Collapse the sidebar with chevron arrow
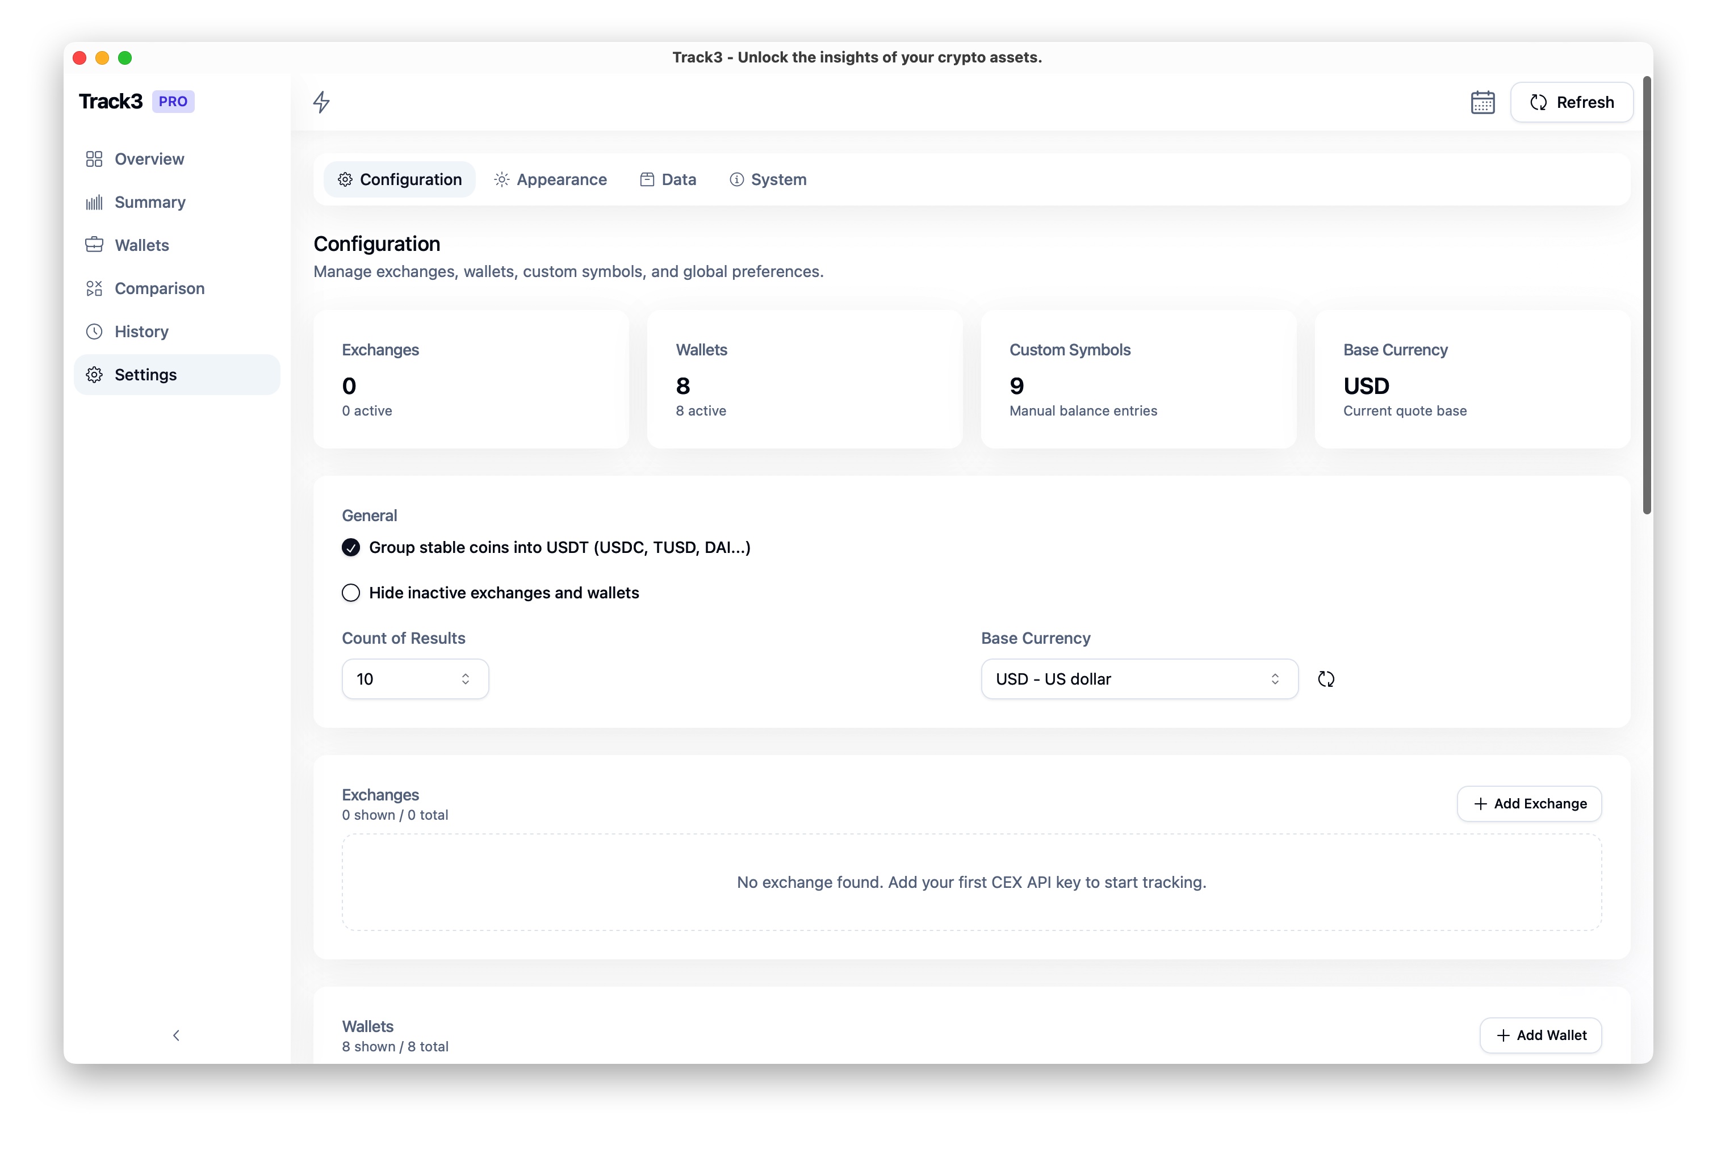This screenshot has height=1149, width=1717. click(x=176, y=1035)
